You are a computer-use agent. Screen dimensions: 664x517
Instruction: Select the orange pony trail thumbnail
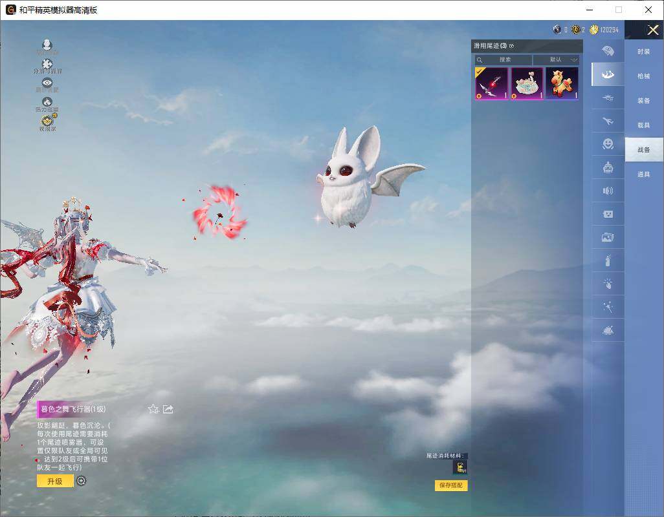point(562,83)
